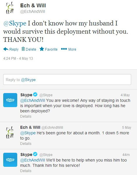Click the 4:24 PM - 4 May 13 timestamp

[x=18, y=59]
